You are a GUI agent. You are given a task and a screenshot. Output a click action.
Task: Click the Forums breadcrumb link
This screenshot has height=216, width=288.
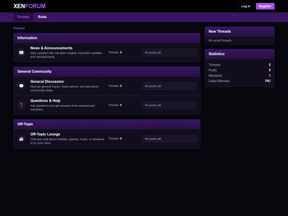pos(19,28)
